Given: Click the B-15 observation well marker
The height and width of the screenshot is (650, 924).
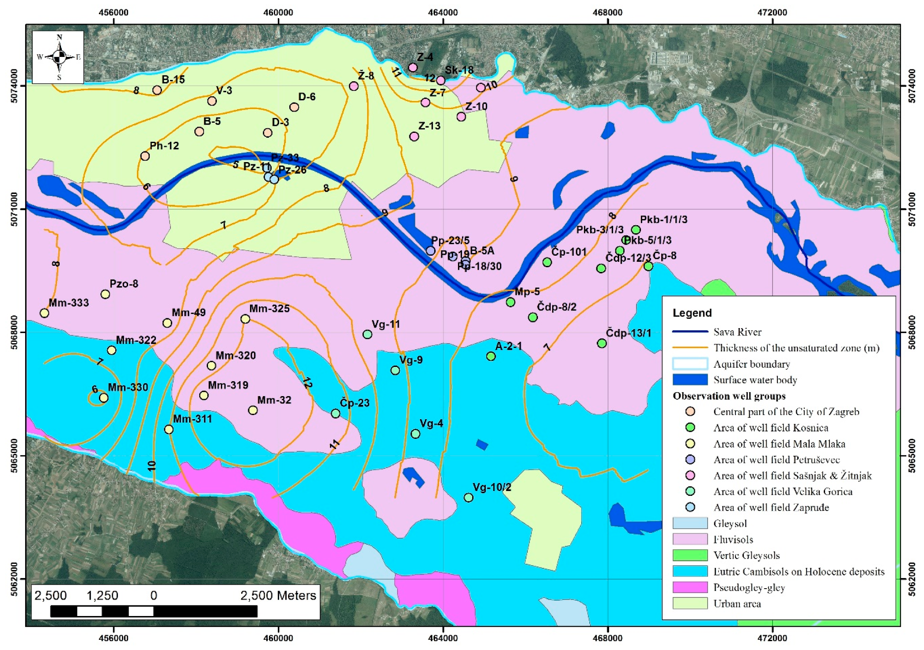Looking at the screenshot, I should 157,90.
